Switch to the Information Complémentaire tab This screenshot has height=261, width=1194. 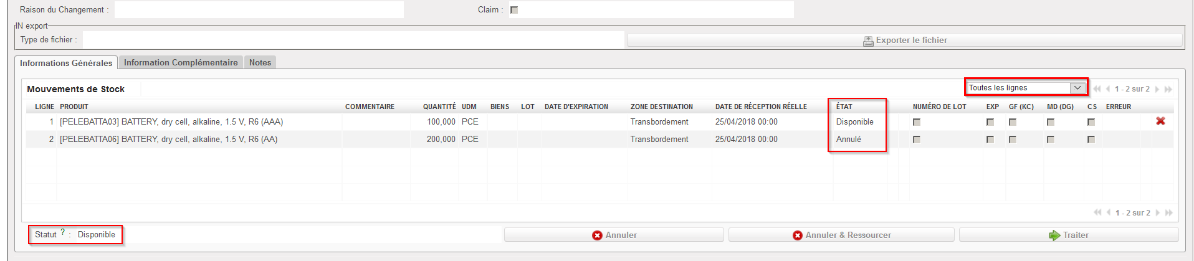pyautogui.click(x=181, y=62)
